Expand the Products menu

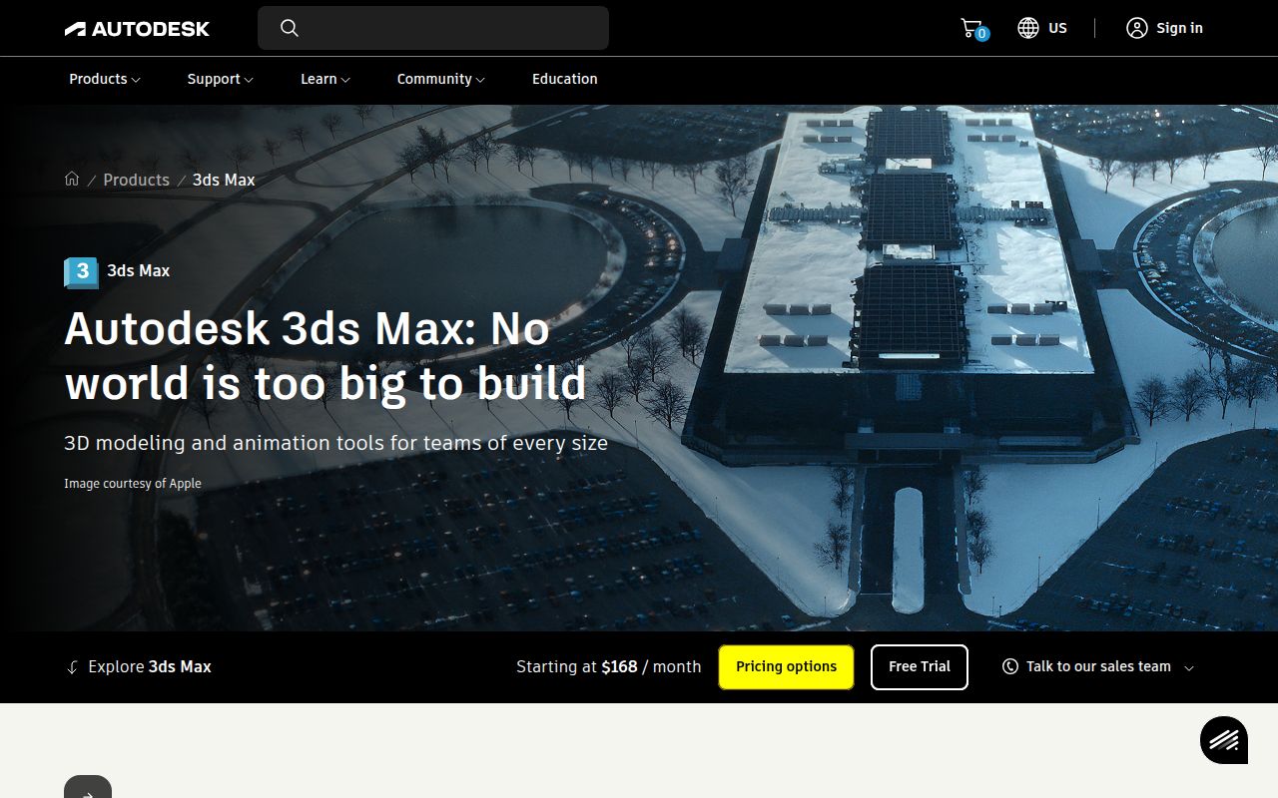[105, 79]
